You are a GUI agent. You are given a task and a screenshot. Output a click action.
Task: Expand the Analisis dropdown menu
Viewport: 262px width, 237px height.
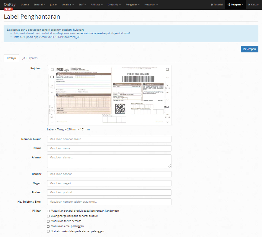tap(68, 5)
